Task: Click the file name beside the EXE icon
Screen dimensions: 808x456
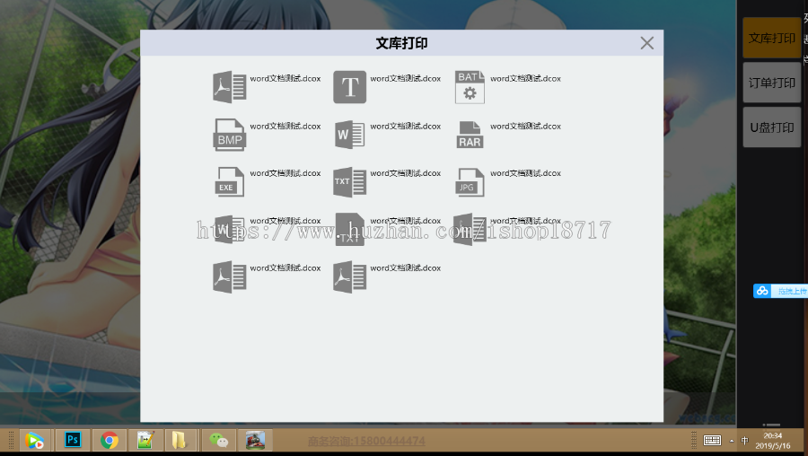Action: [285, 173]
